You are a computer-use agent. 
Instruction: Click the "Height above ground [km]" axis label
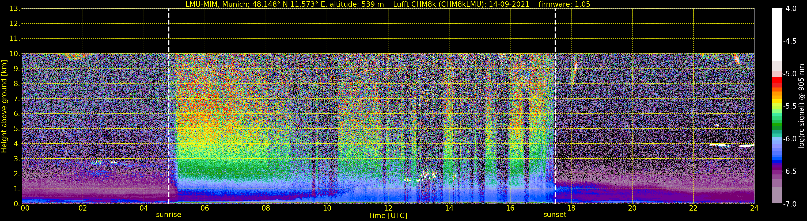click(x=4, y=106)
